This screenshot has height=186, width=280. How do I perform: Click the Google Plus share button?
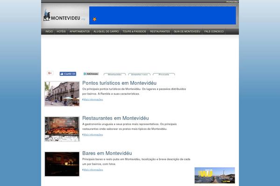pos(50,73)
